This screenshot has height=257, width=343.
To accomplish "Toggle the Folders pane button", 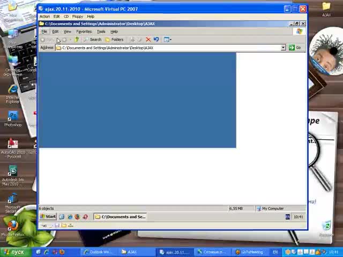I will 114,40.
